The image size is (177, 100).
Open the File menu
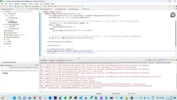coord(2,4)
